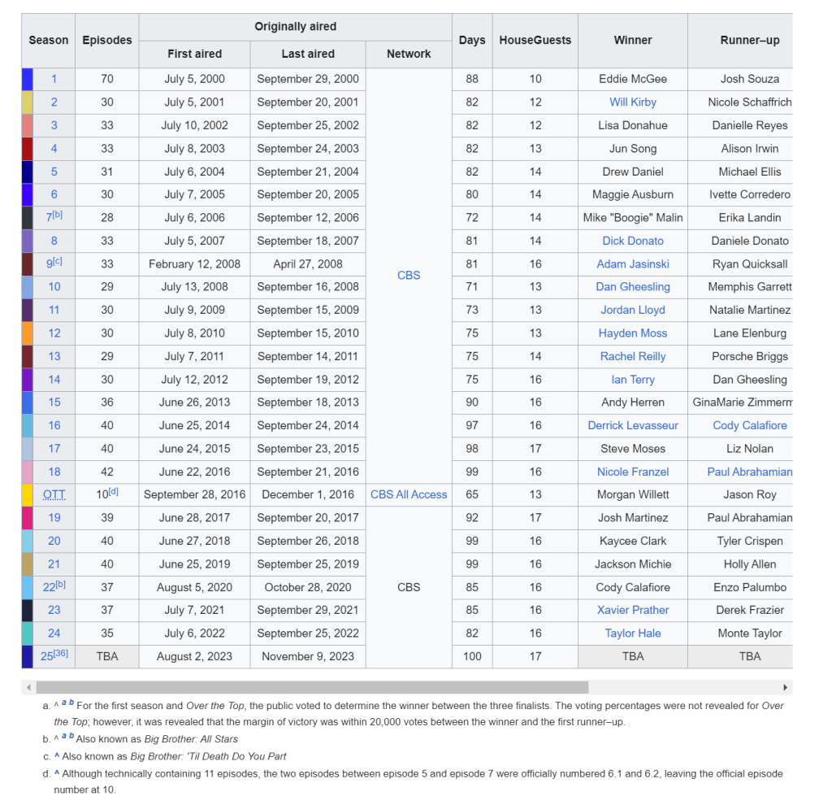Click the horizontal scrollbar left arrow
This screenshot has width=832, height=805.
(28, 687)
